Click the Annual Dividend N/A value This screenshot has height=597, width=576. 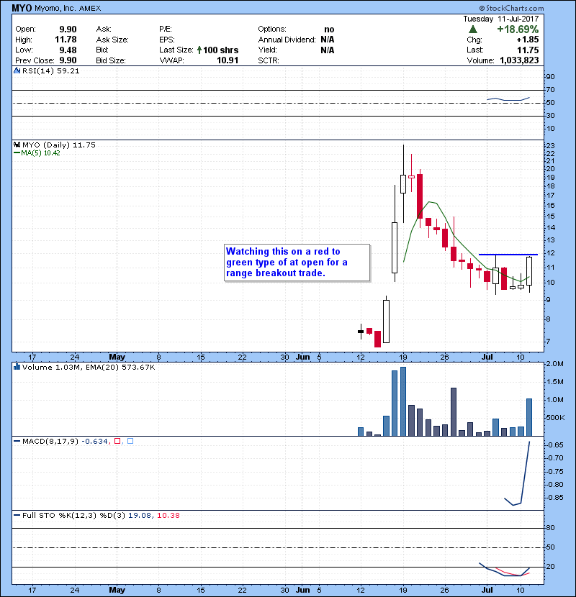coord(328,40)
